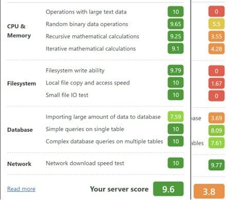Click the 7.61 score badge
This screenshot has height=200, width=226.
[216, 143]
